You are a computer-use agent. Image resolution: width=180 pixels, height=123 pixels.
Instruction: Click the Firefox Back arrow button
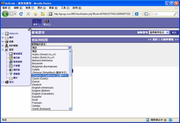[5, 14]
